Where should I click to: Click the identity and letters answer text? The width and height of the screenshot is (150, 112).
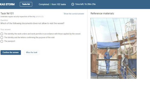click(x=29, y=37)
